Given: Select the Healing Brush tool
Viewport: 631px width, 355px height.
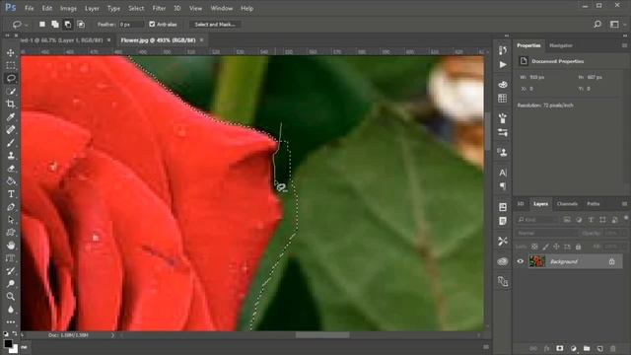Looking at the screenshot, I should [11, 129].
